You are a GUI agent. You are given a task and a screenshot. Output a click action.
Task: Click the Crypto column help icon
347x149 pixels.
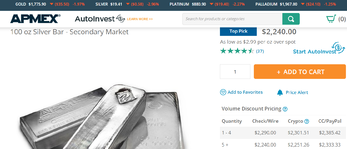click(307, 121)
